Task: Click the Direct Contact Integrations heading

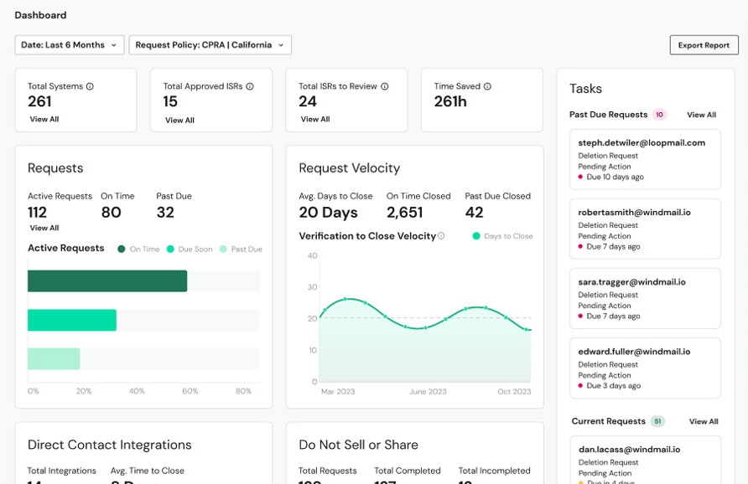Action: click(x=110, y=445)
